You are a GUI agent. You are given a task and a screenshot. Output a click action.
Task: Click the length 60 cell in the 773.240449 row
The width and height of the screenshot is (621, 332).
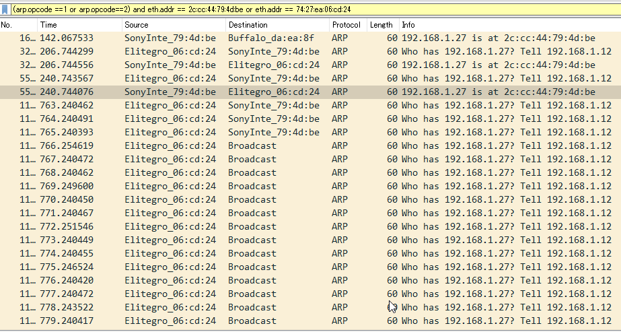(392, 240)
